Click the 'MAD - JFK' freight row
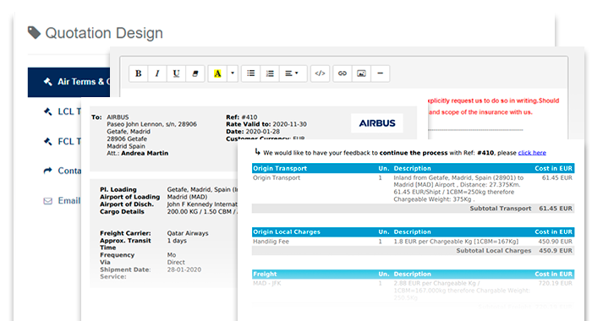 click(267, 283)
